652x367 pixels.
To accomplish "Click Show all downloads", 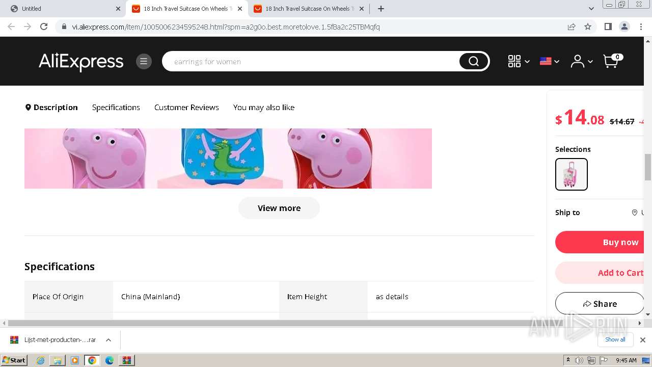I will pos(615,339).
